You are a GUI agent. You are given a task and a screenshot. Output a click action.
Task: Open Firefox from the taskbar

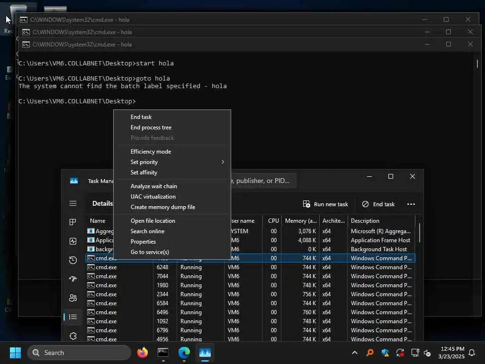pos(142,353)
